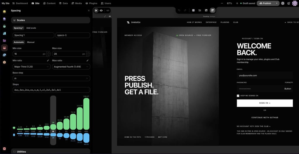This screenshot has width=299, height=154.
Task: Select the spacing icon in left sidebar
Action: (x=4, y=48)
